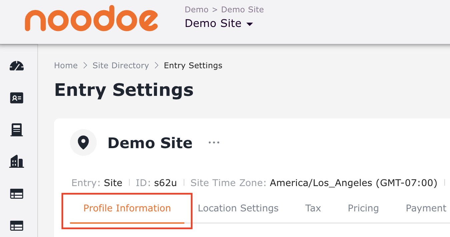
Task: Select the buildings icon in sidebar
Action: (x=17, y=162)
